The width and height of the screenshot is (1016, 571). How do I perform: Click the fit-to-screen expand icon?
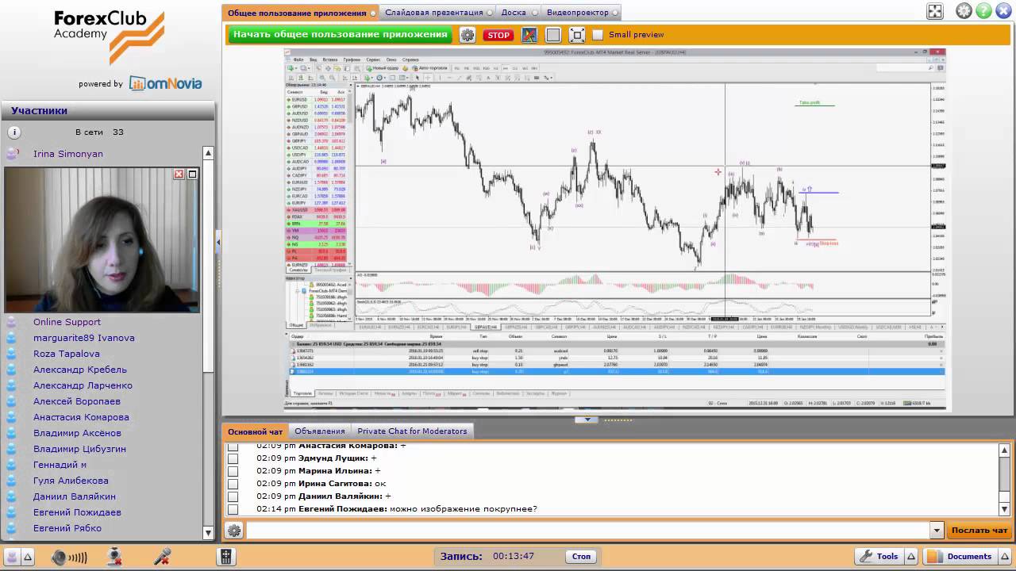(x=578, y=35)
